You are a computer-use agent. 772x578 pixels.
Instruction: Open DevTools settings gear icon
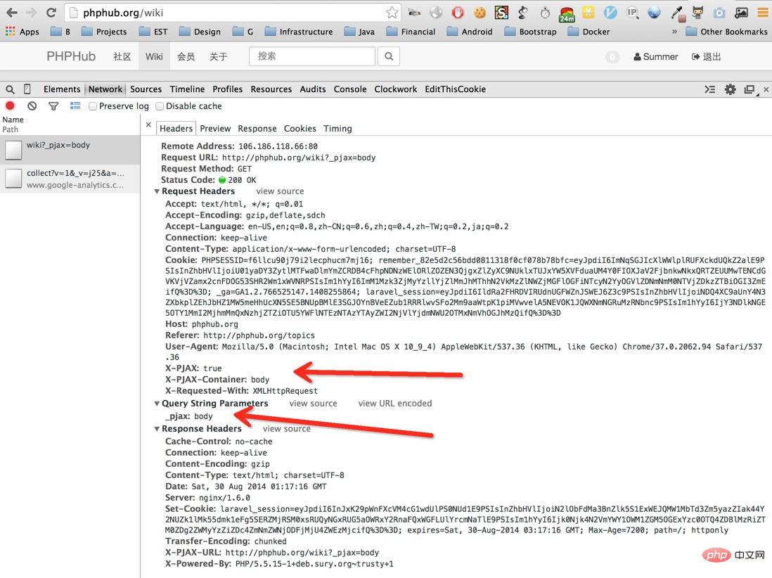[x=731, y=89]
